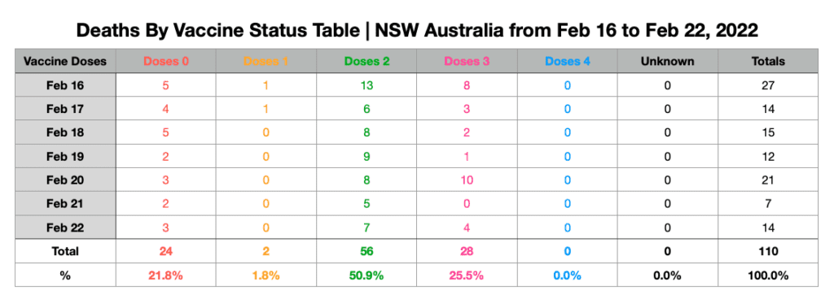Click the 50.9% percentage cell
Viewport: 834px width, 303px height.
coord(367,275)
